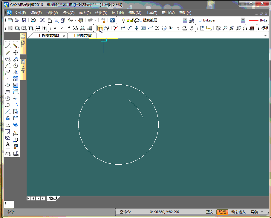Select the Text tool (A)
Screen dimensions: 271x218
click(8, 144)
